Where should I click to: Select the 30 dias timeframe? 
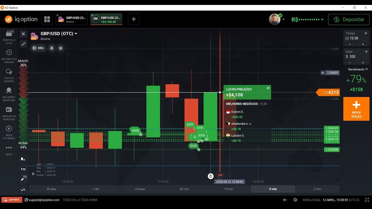(x=51, y=189)
